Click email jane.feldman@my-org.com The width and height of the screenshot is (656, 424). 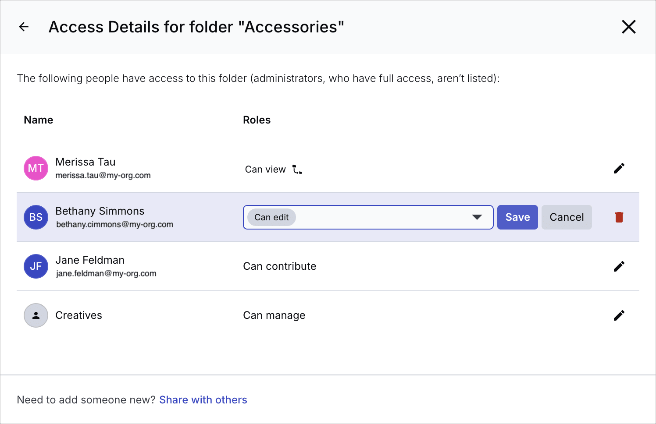tap(106, 274)
